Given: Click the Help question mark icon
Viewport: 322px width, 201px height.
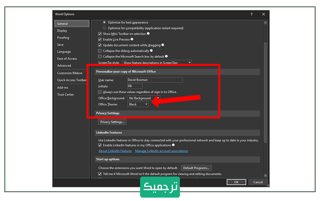Looking at the screenshot, I should (252, 14).
